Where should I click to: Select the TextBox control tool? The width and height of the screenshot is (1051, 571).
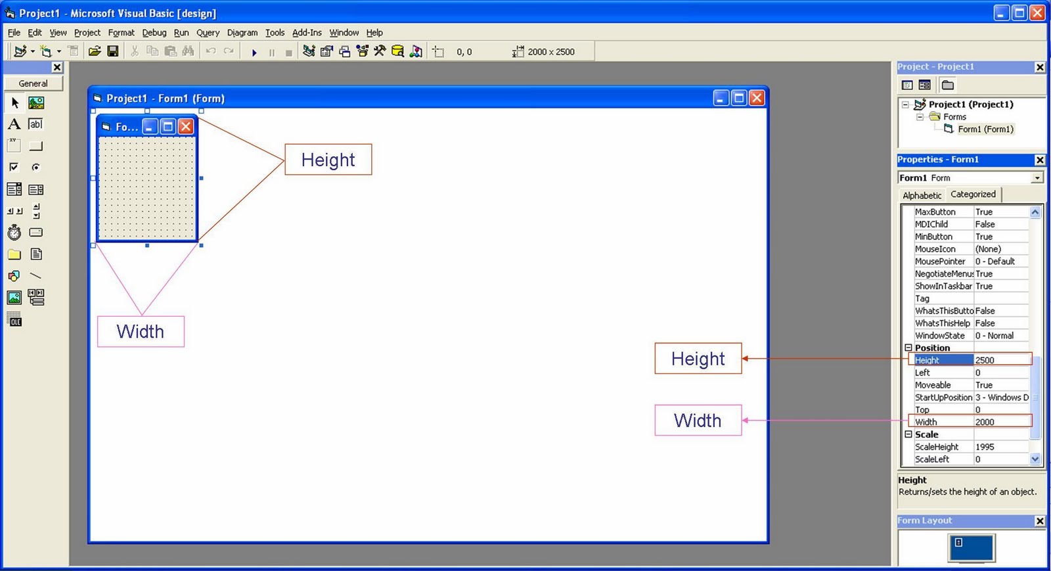36,124
